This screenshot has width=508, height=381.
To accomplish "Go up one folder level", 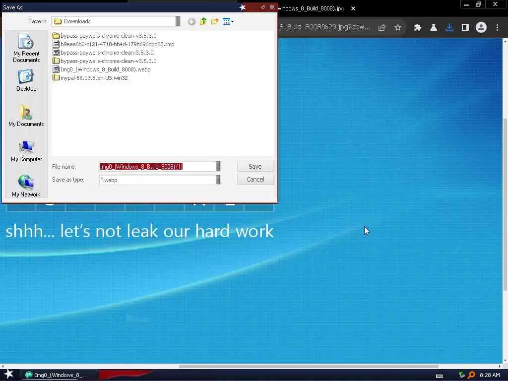I will 203,22.
